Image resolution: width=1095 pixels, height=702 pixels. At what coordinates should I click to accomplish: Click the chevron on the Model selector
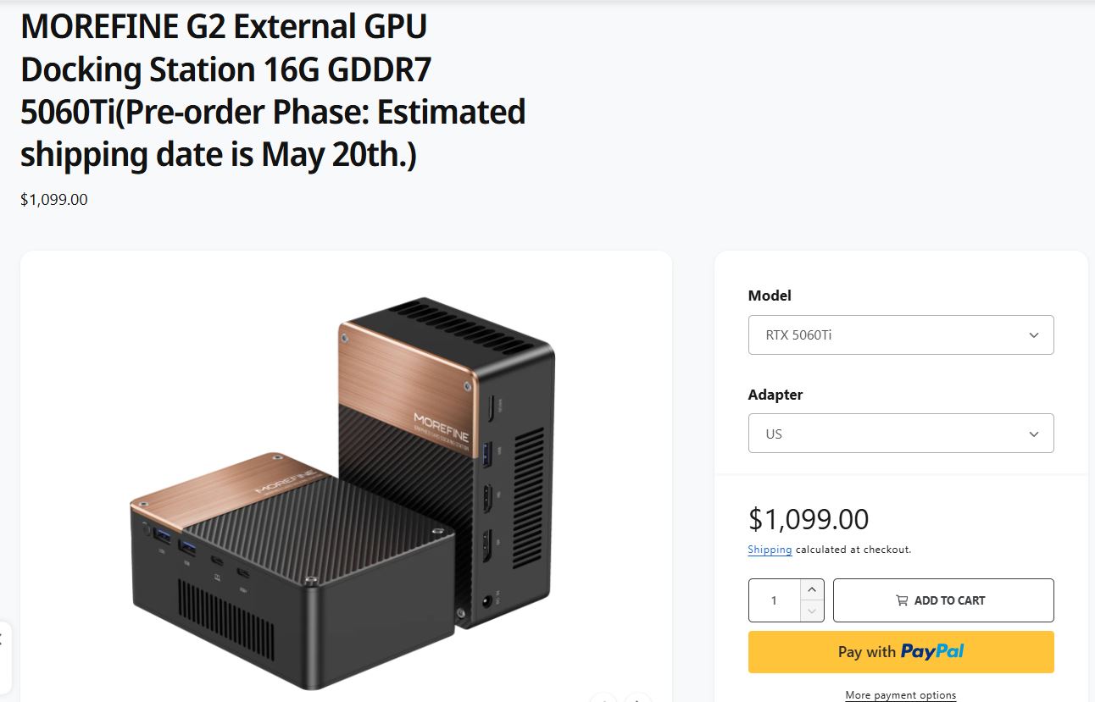(1033, 334)
